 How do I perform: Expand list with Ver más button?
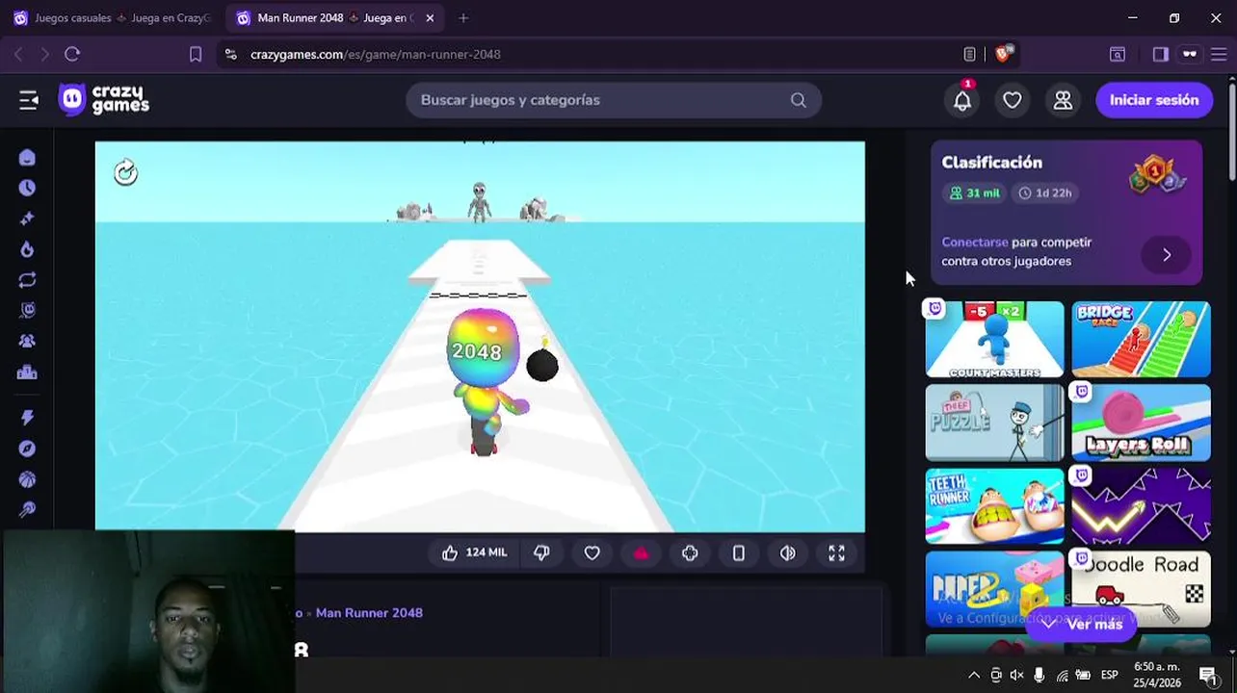coord(1082,624)
